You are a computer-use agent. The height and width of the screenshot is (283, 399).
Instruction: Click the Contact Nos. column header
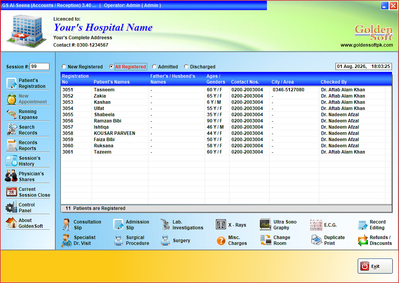[x=245, y=82]
